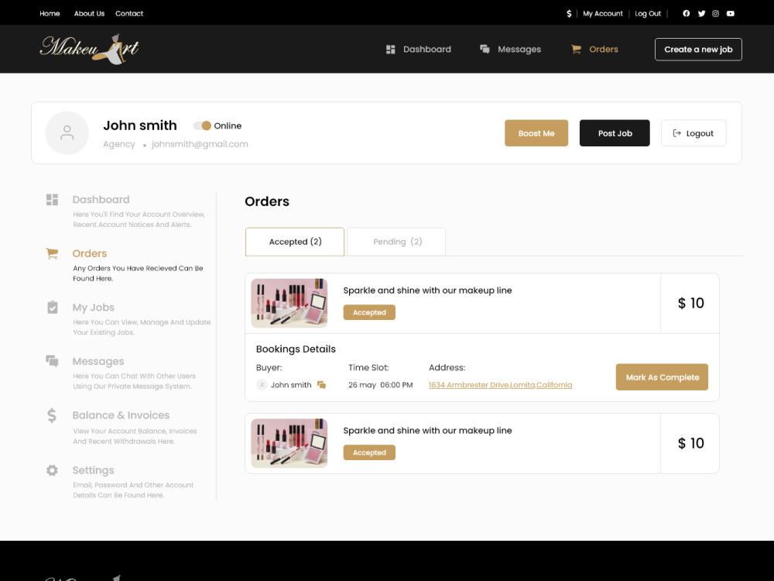The image size is (774, 581).
Task: Click the sidebar My Jobs clipboard icon
Action: 53,308
